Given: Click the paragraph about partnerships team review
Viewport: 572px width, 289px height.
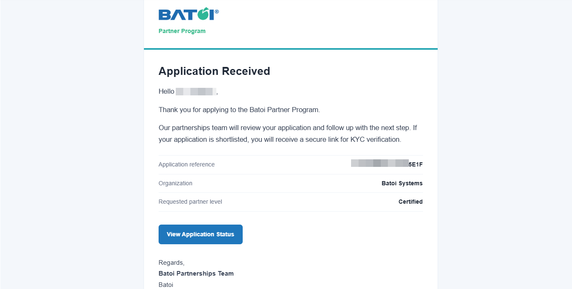Looking at the screenshot, I should pyautogui.click(x=288, y=133).
